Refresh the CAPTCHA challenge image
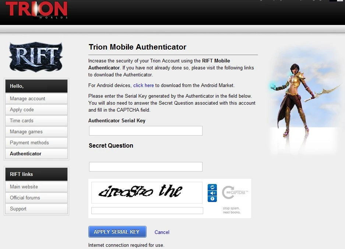Viewport: 345px width, 249px height. click(212, 187)
